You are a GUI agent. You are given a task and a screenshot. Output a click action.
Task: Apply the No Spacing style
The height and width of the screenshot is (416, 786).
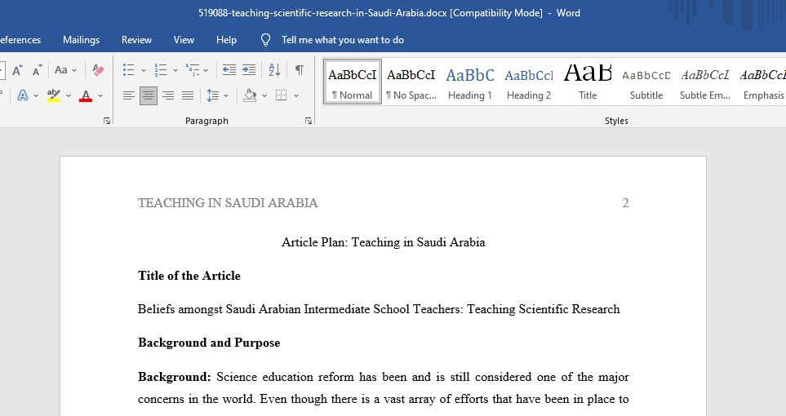pyautogui.click(x=411, y=82)
